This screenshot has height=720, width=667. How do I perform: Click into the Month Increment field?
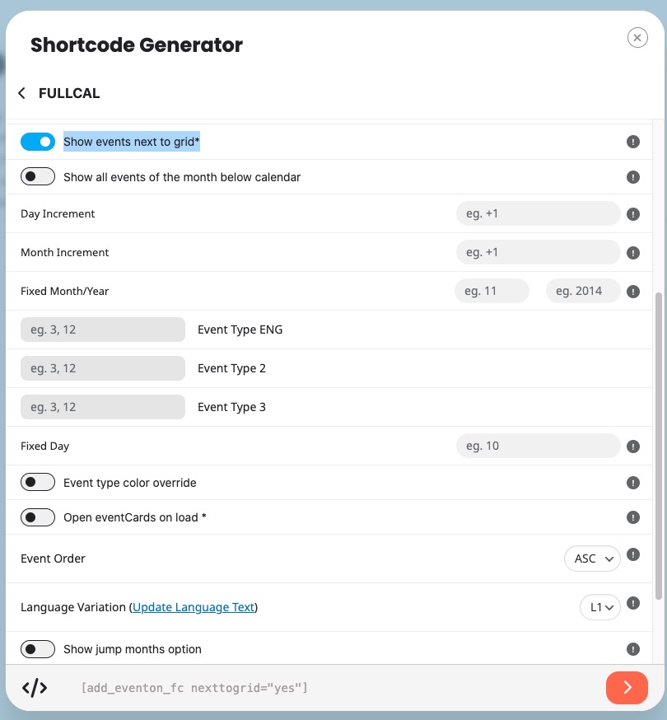click(538, 253)
